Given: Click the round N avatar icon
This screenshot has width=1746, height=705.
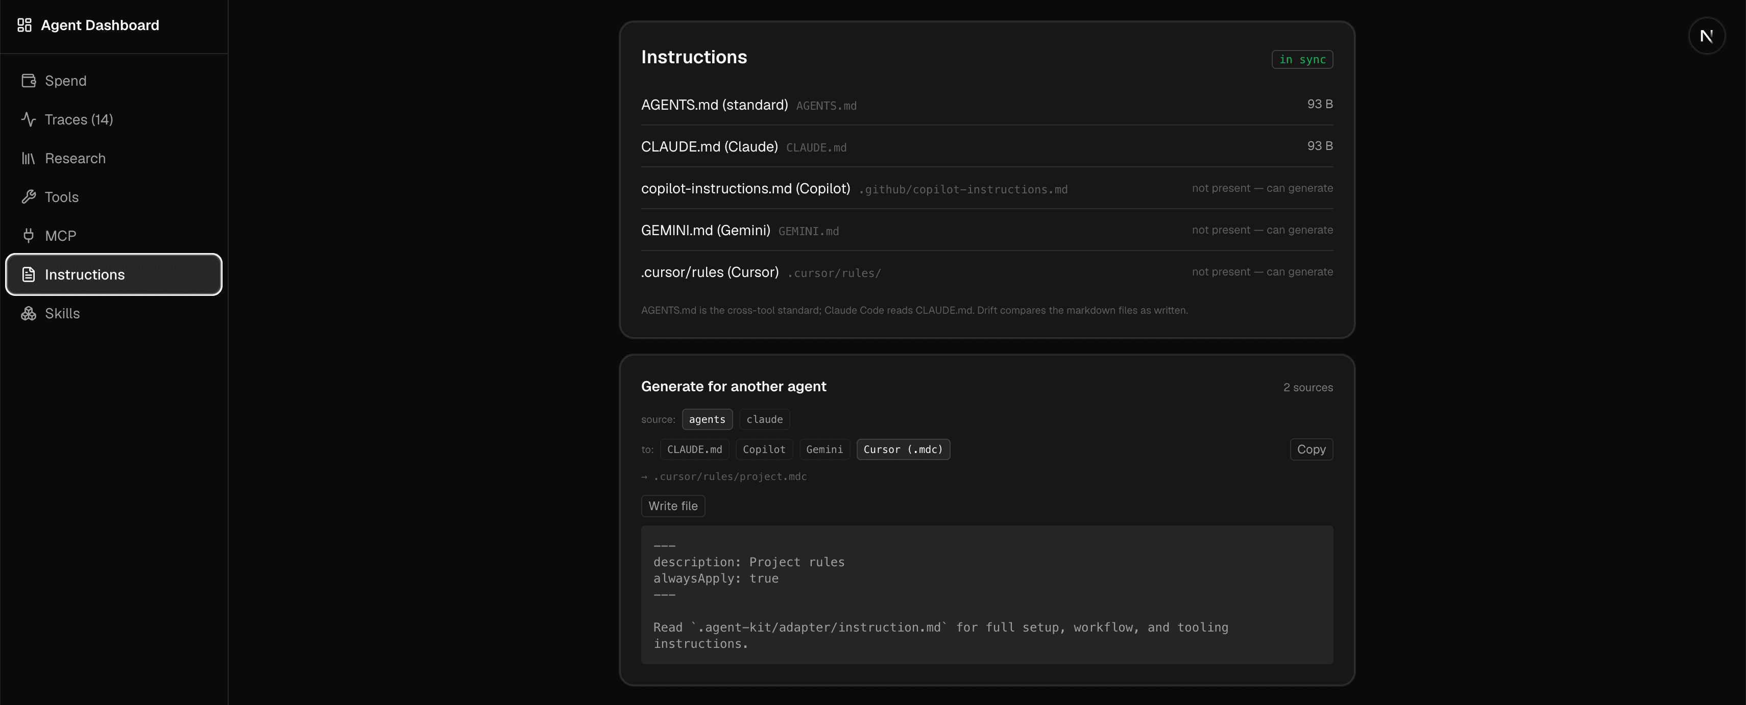Looking at the screenshot, I should (x=1706, y=36).
